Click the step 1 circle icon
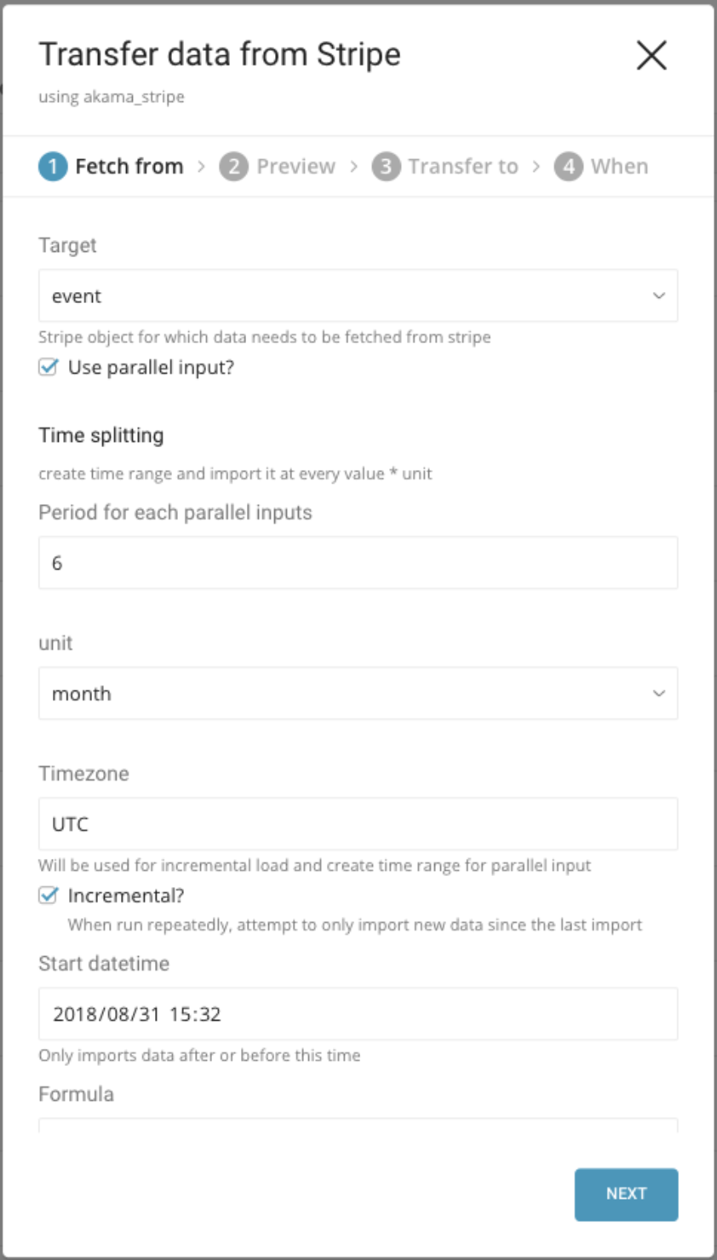The width and height of the screenshot is (717, 1260). 53,166
